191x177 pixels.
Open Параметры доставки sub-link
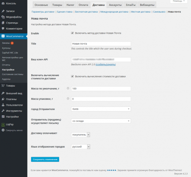tap(43, 12)
